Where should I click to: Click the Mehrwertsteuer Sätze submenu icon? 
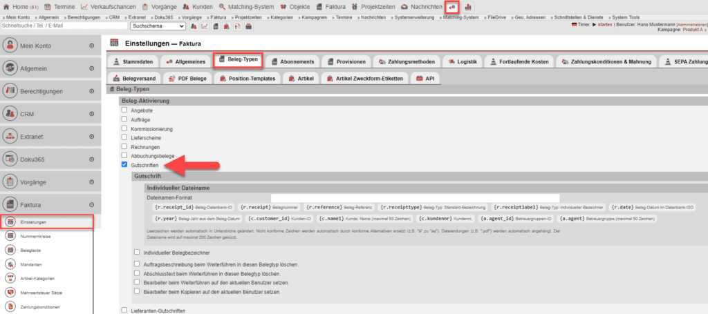pos(10,293)
